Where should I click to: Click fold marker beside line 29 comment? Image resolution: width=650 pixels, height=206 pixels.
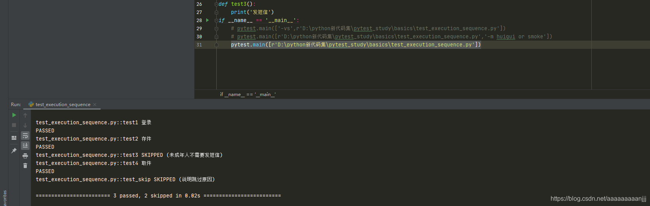pos(216,29)
